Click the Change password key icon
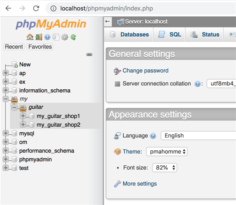The image size is (236, 205). (117, 71)
